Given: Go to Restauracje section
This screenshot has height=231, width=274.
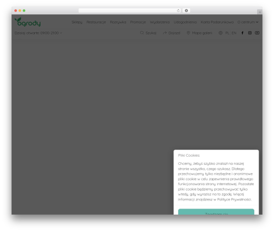Looking at the screenshot, I should point(96,22).
